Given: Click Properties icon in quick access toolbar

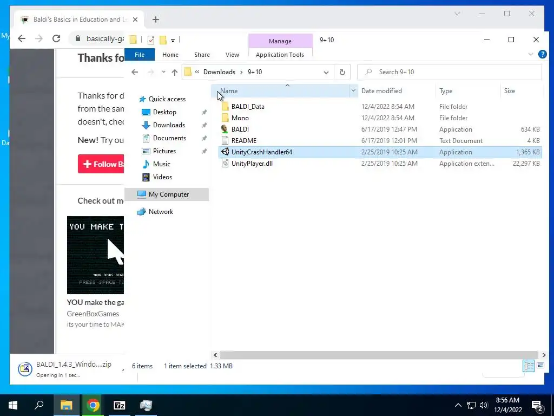Looking at the screenshot, I should point(151,40).
